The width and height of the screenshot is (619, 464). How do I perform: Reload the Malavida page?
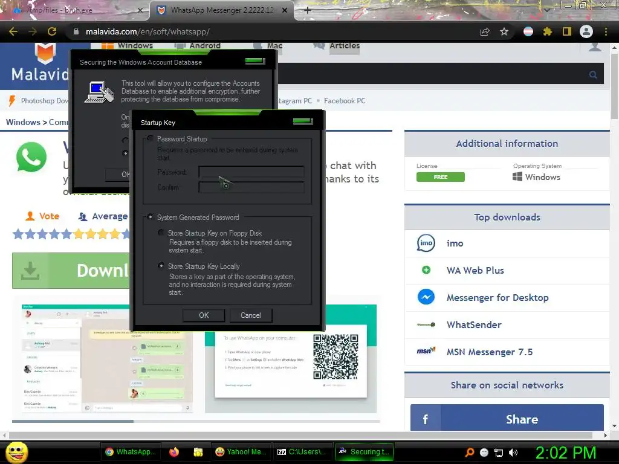pos(52,31)
